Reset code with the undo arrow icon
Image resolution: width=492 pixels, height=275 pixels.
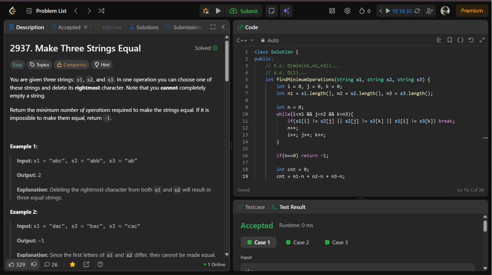(471, 40)
